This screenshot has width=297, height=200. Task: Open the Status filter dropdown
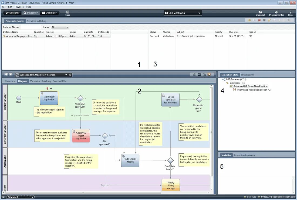click(x=60, y=27)
